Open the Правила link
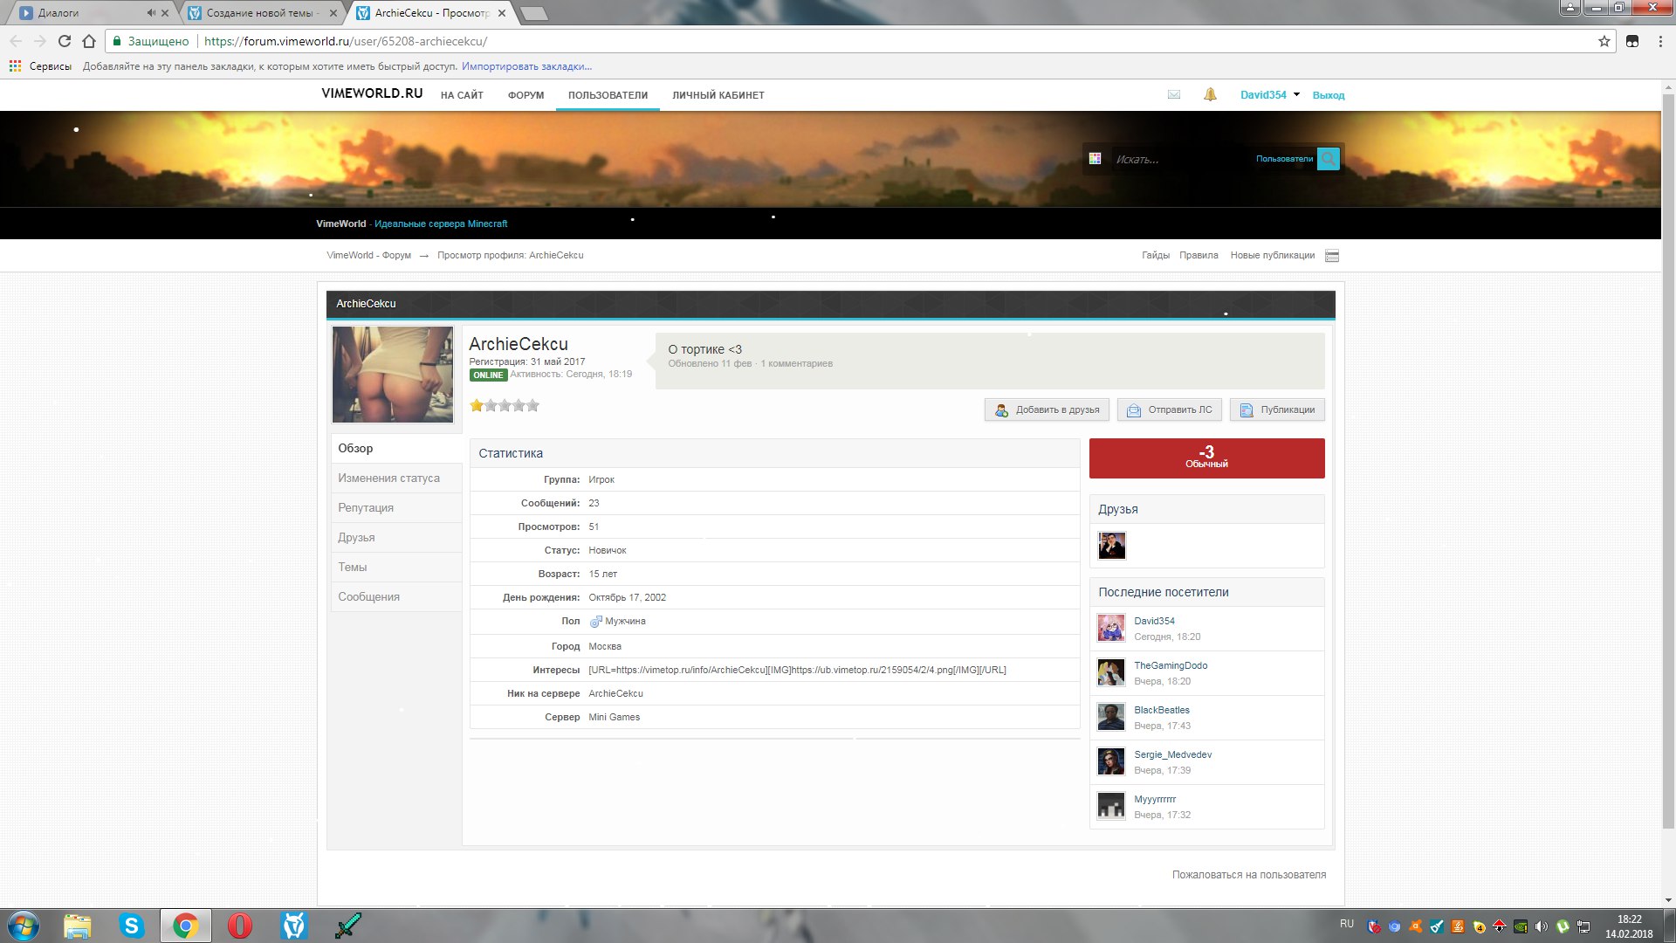The image size is (1676, 943). tap(1199, 255)
